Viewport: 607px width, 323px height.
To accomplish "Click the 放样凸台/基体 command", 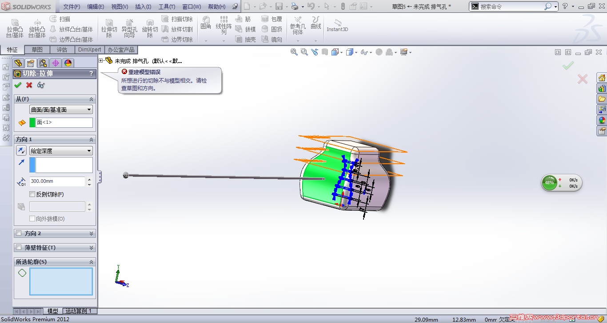I will [x=71, y=29].
